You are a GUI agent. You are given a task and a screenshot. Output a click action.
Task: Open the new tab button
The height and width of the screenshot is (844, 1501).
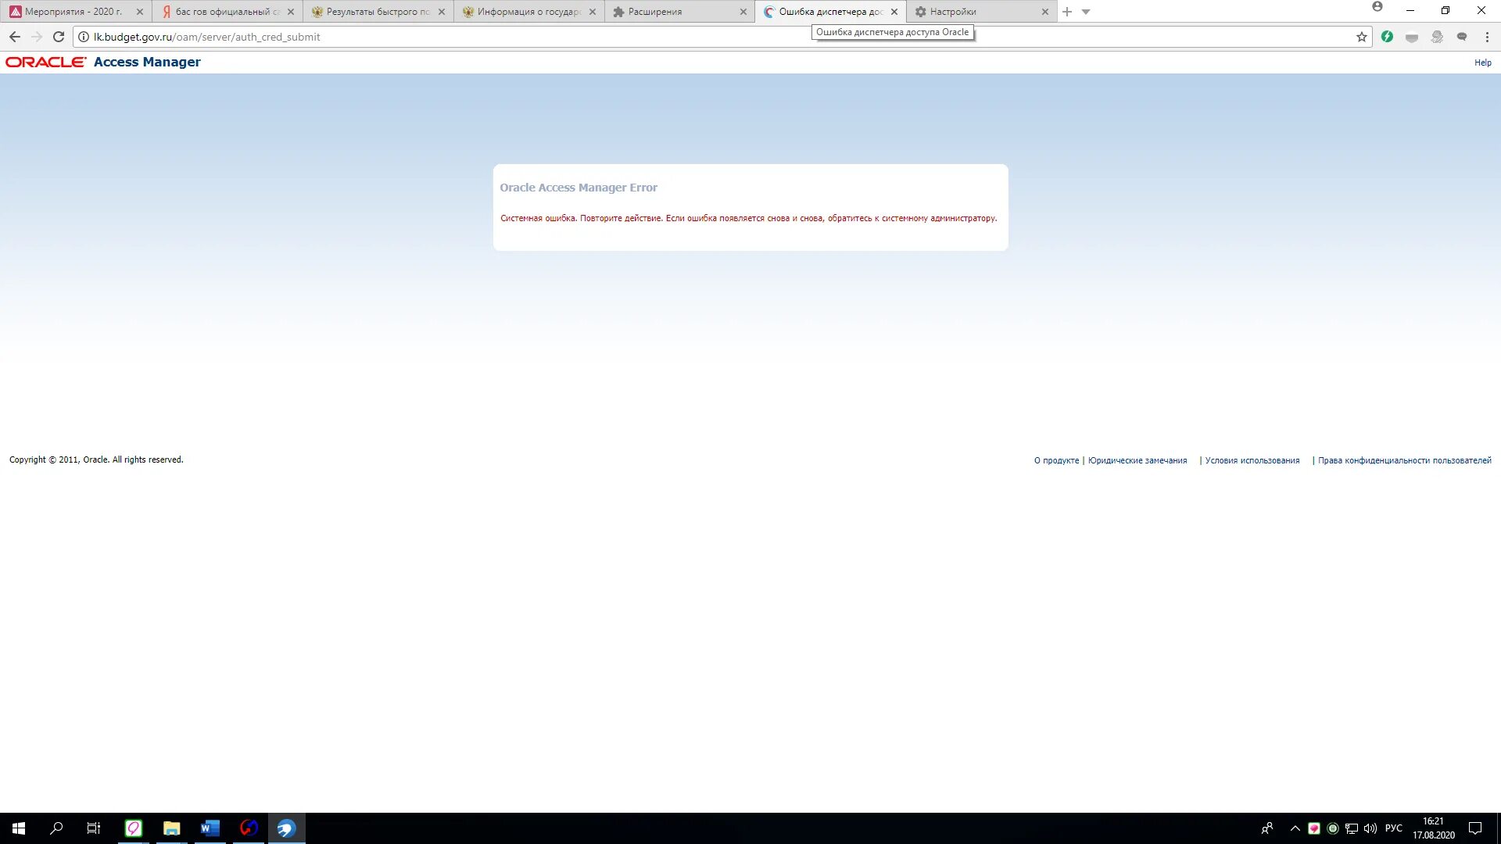(1067, 12)
